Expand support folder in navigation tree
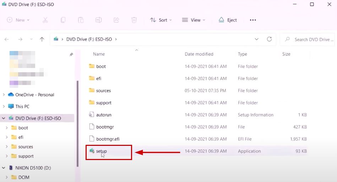The width and height of the screenshot is (337, 182). pos(7,156)
